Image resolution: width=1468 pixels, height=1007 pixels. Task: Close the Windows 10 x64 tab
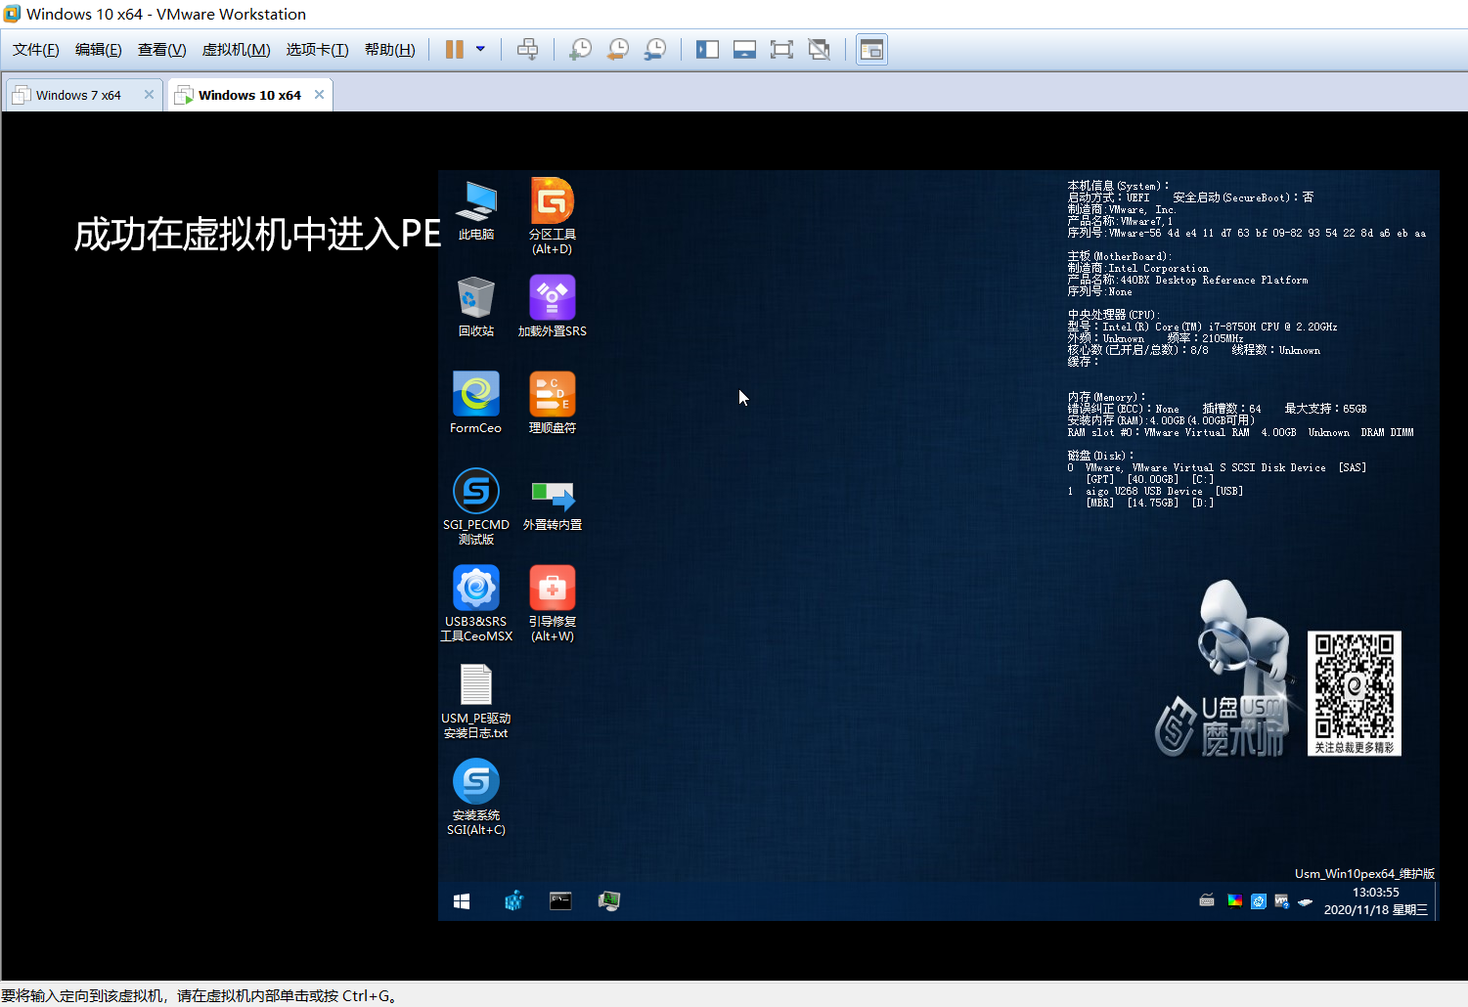click(x=319, y=95)
